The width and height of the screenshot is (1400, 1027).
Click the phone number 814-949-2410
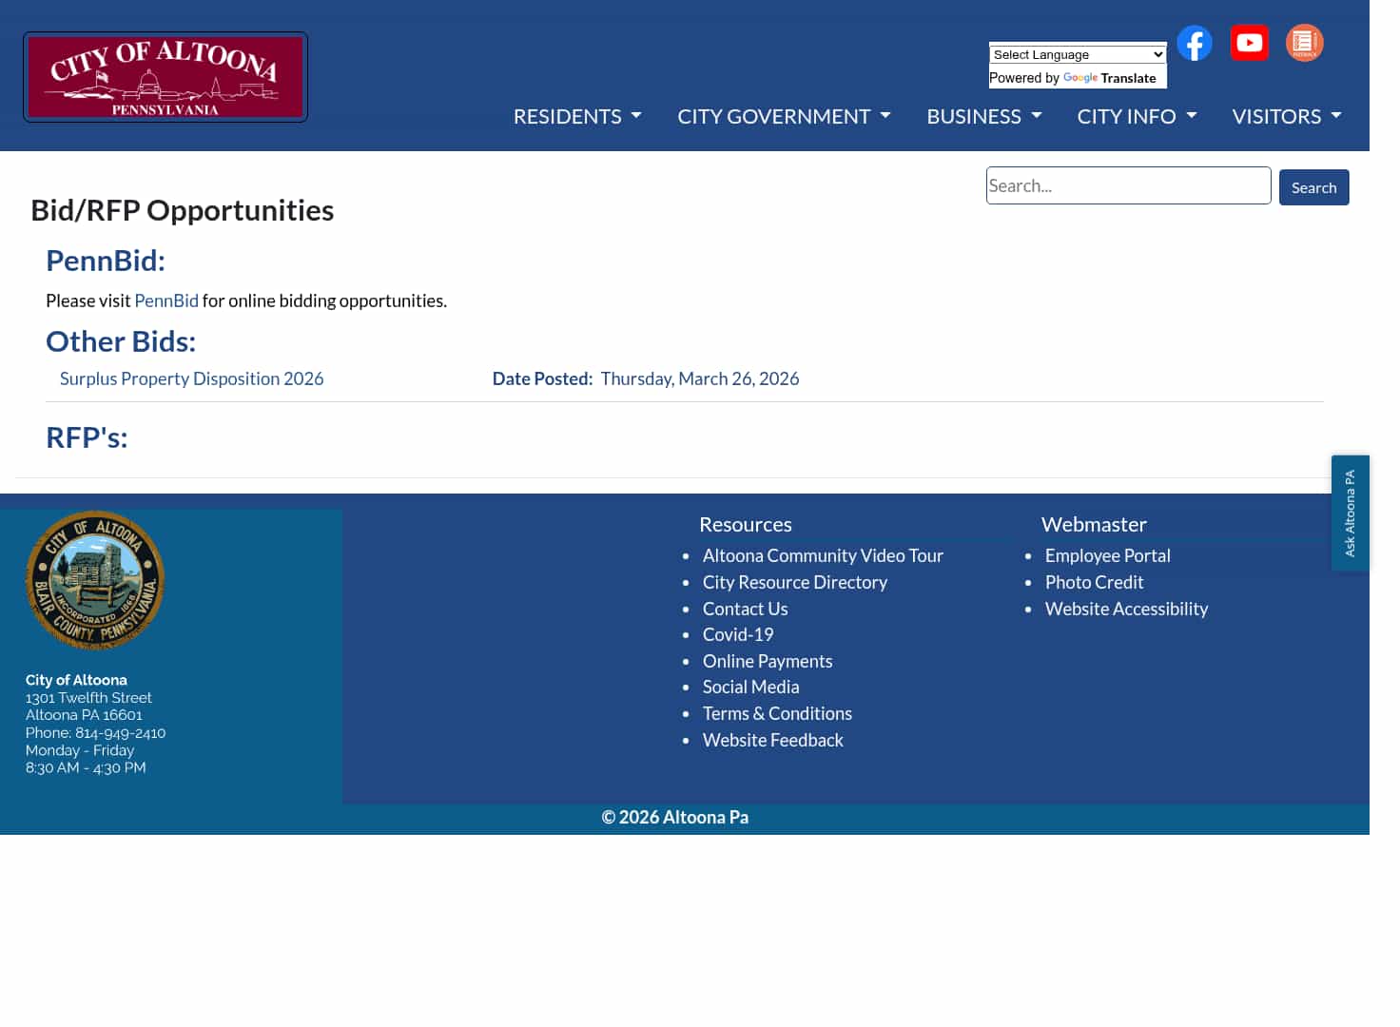[121, 732]
